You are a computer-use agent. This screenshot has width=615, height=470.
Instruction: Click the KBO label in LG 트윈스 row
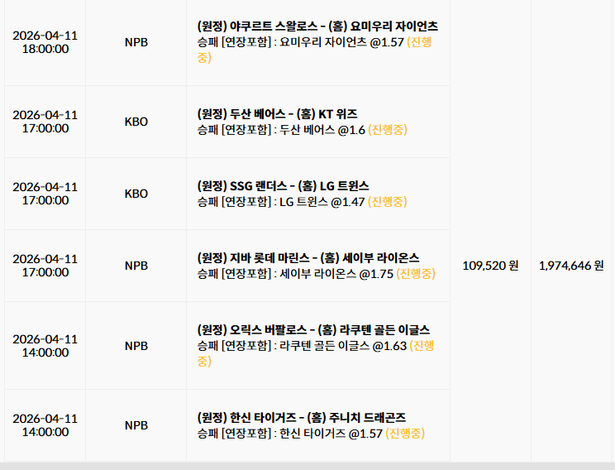136,194
